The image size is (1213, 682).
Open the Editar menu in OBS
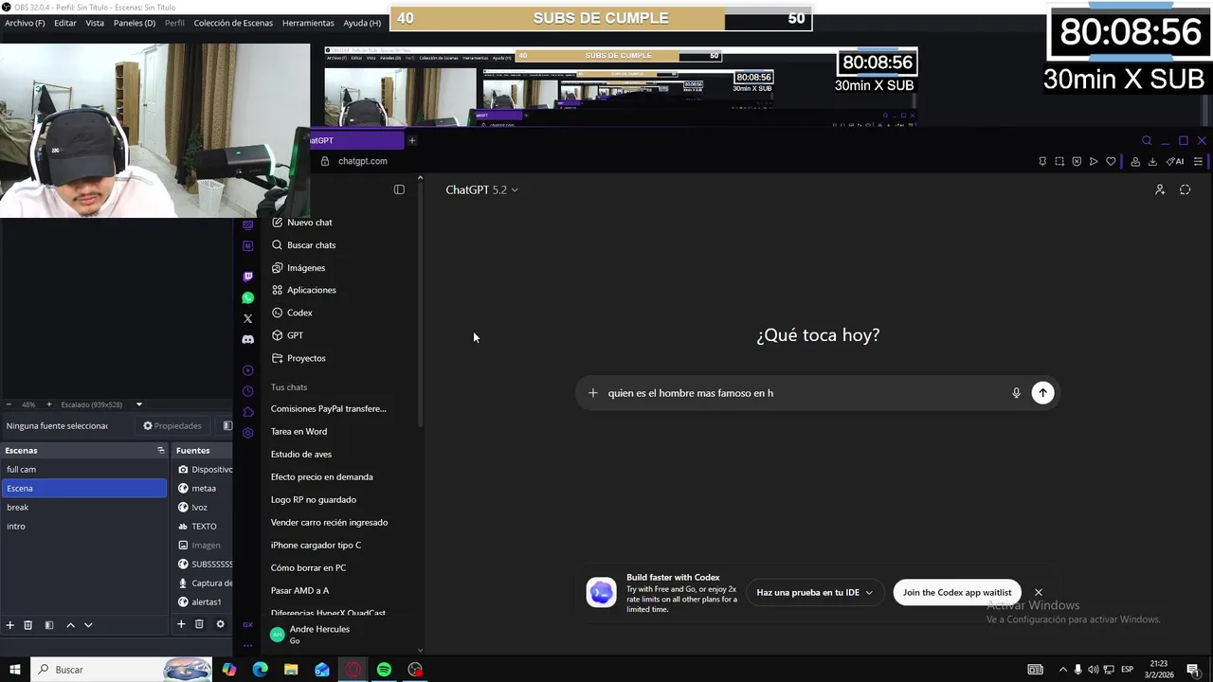tap(65, 23)
